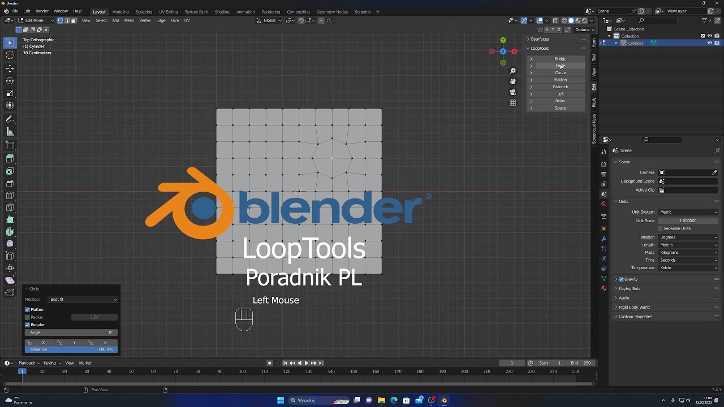Open the Mesh menu in viewport header
The width and height of the screenshot is (724, 407).
tap(129, 20)
